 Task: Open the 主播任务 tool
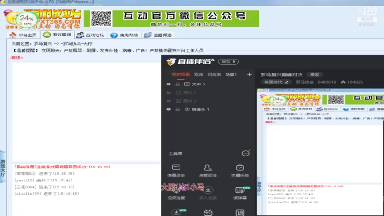click(x=240, y=170)
